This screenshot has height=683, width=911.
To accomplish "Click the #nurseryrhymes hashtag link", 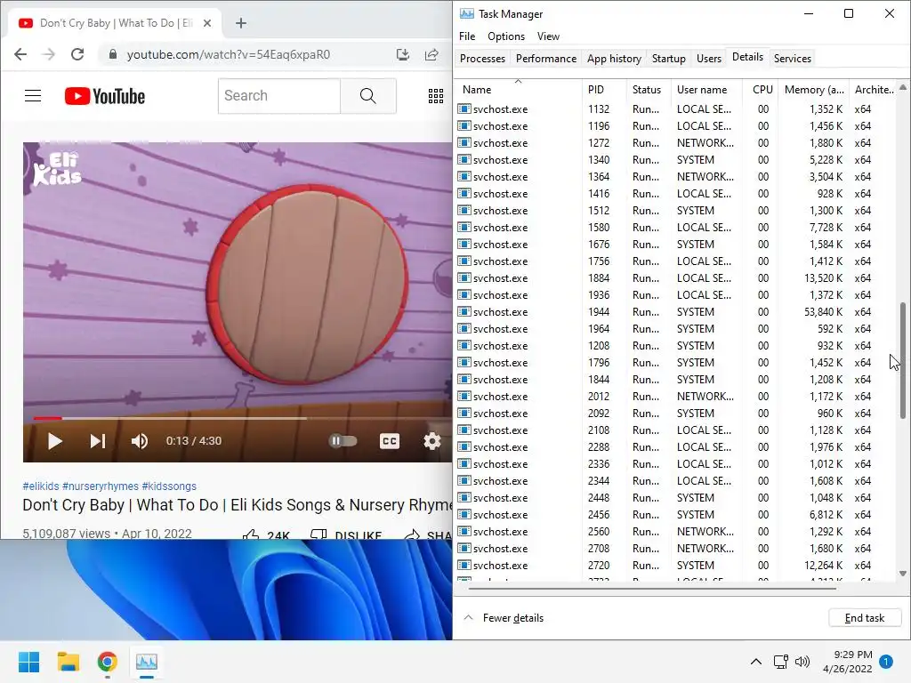I will (101, 486).
